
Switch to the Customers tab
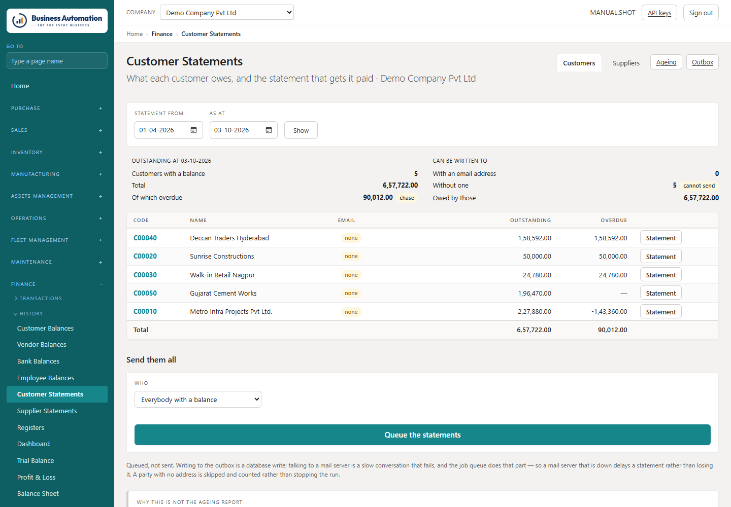point(579,63)
